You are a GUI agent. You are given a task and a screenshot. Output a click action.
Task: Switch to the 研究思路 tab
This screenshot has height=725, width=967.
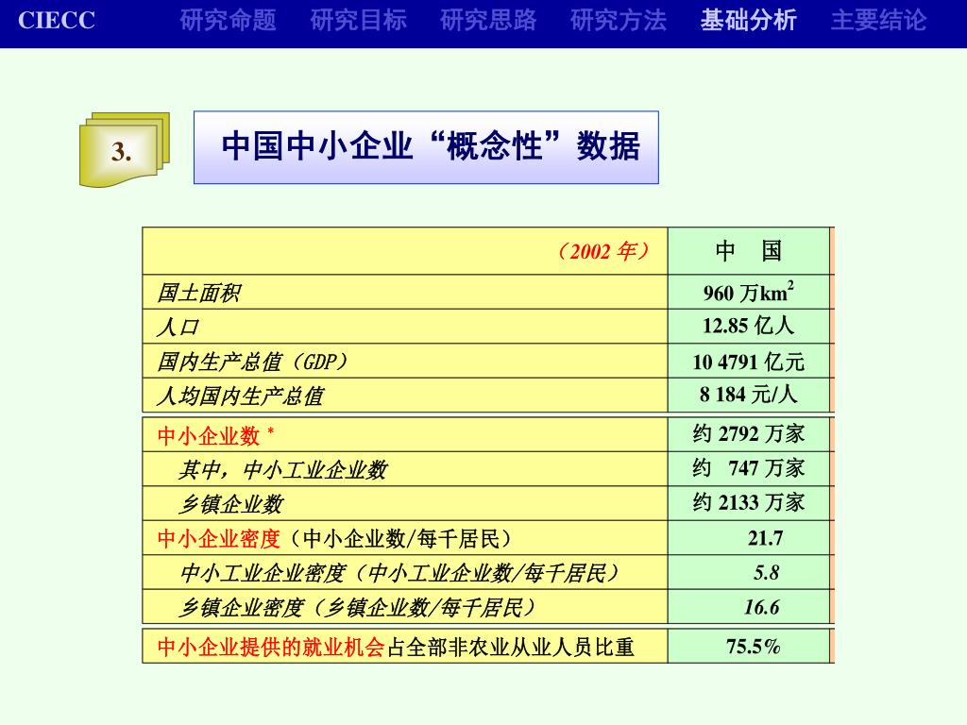pyautogui.click(x=488, y=21)
